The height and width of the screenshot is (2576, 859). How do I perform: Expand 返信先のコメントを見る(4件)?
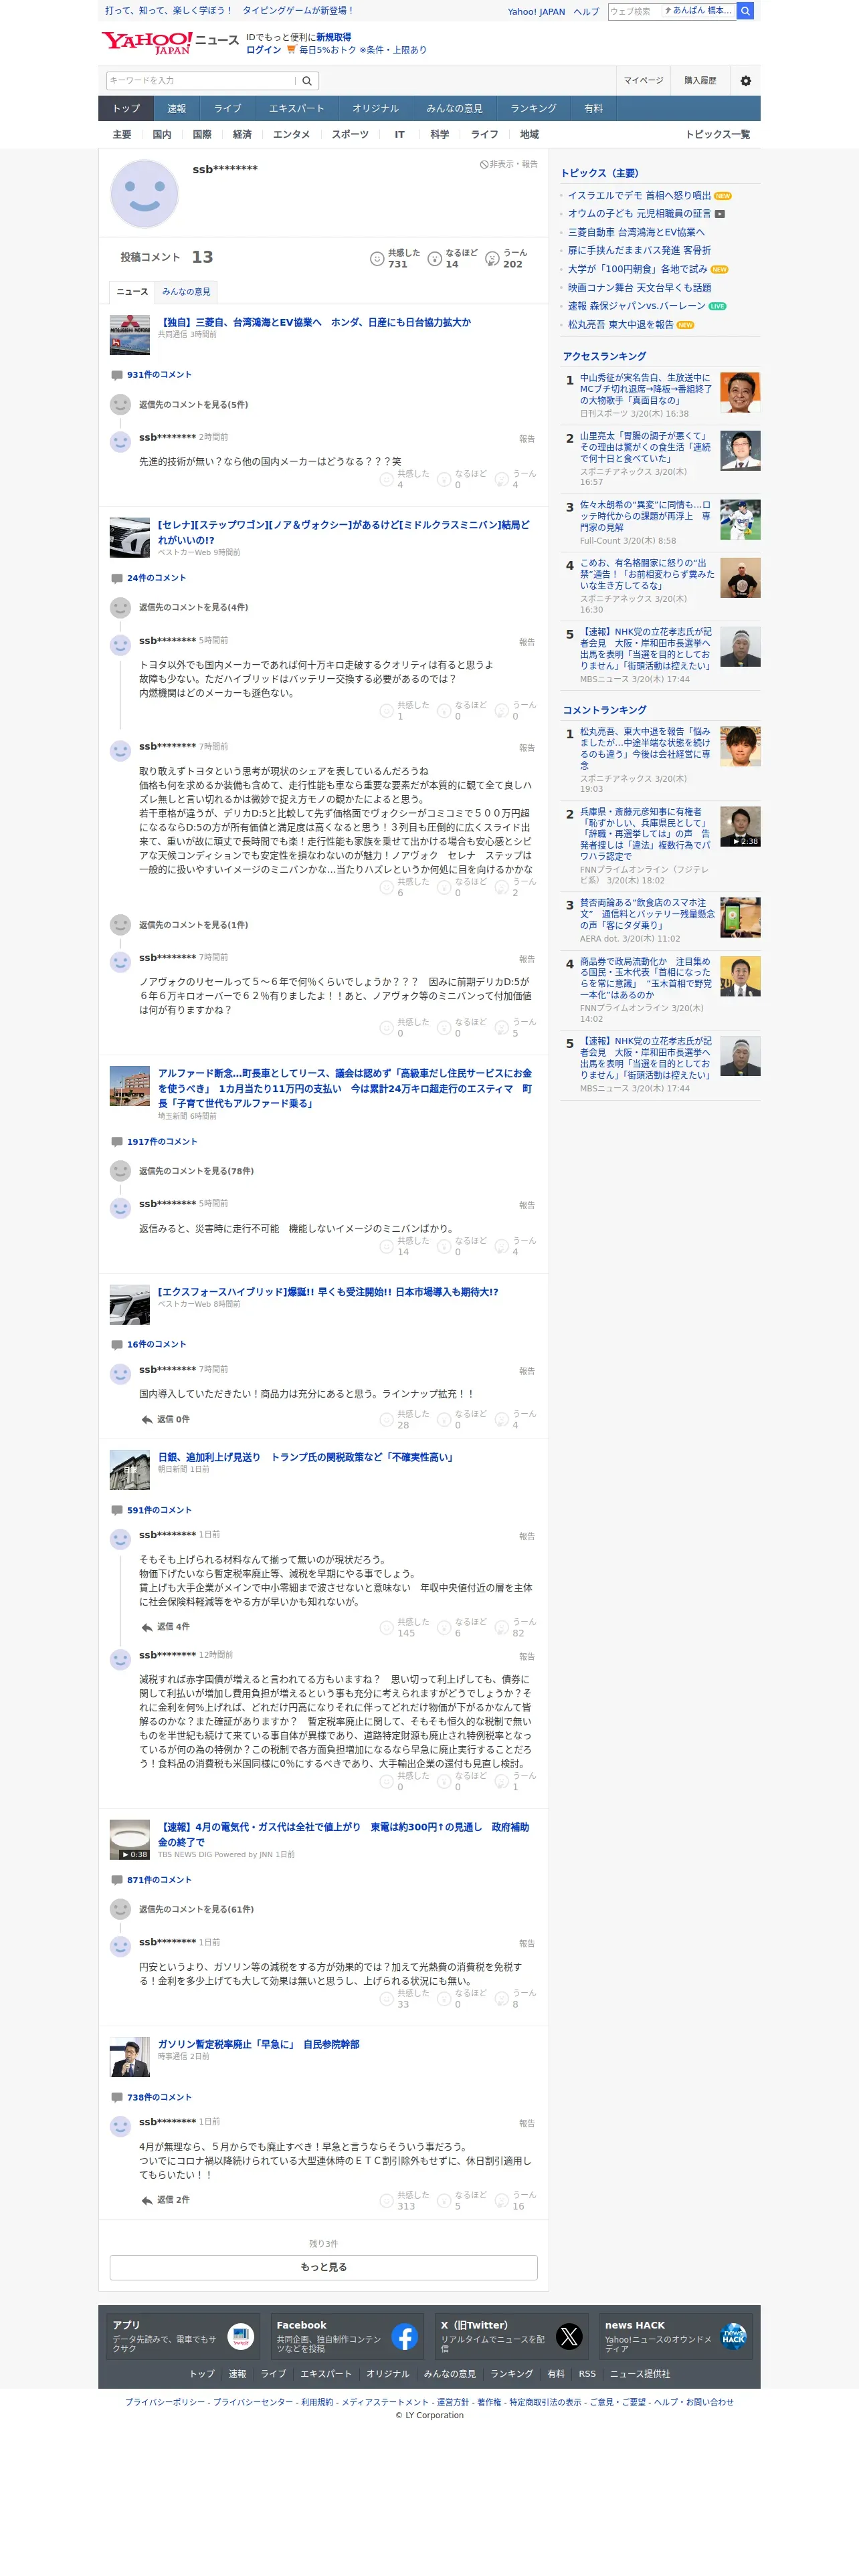(x=193, y=608)
